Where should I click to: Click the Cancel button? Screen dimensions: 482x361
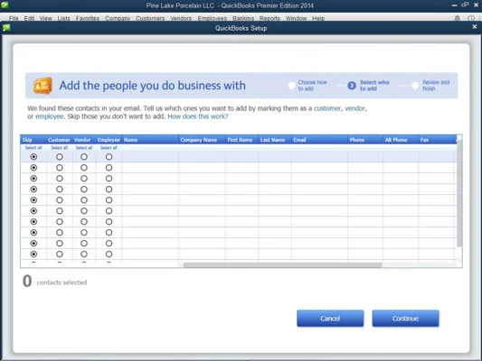coord(330,319)
